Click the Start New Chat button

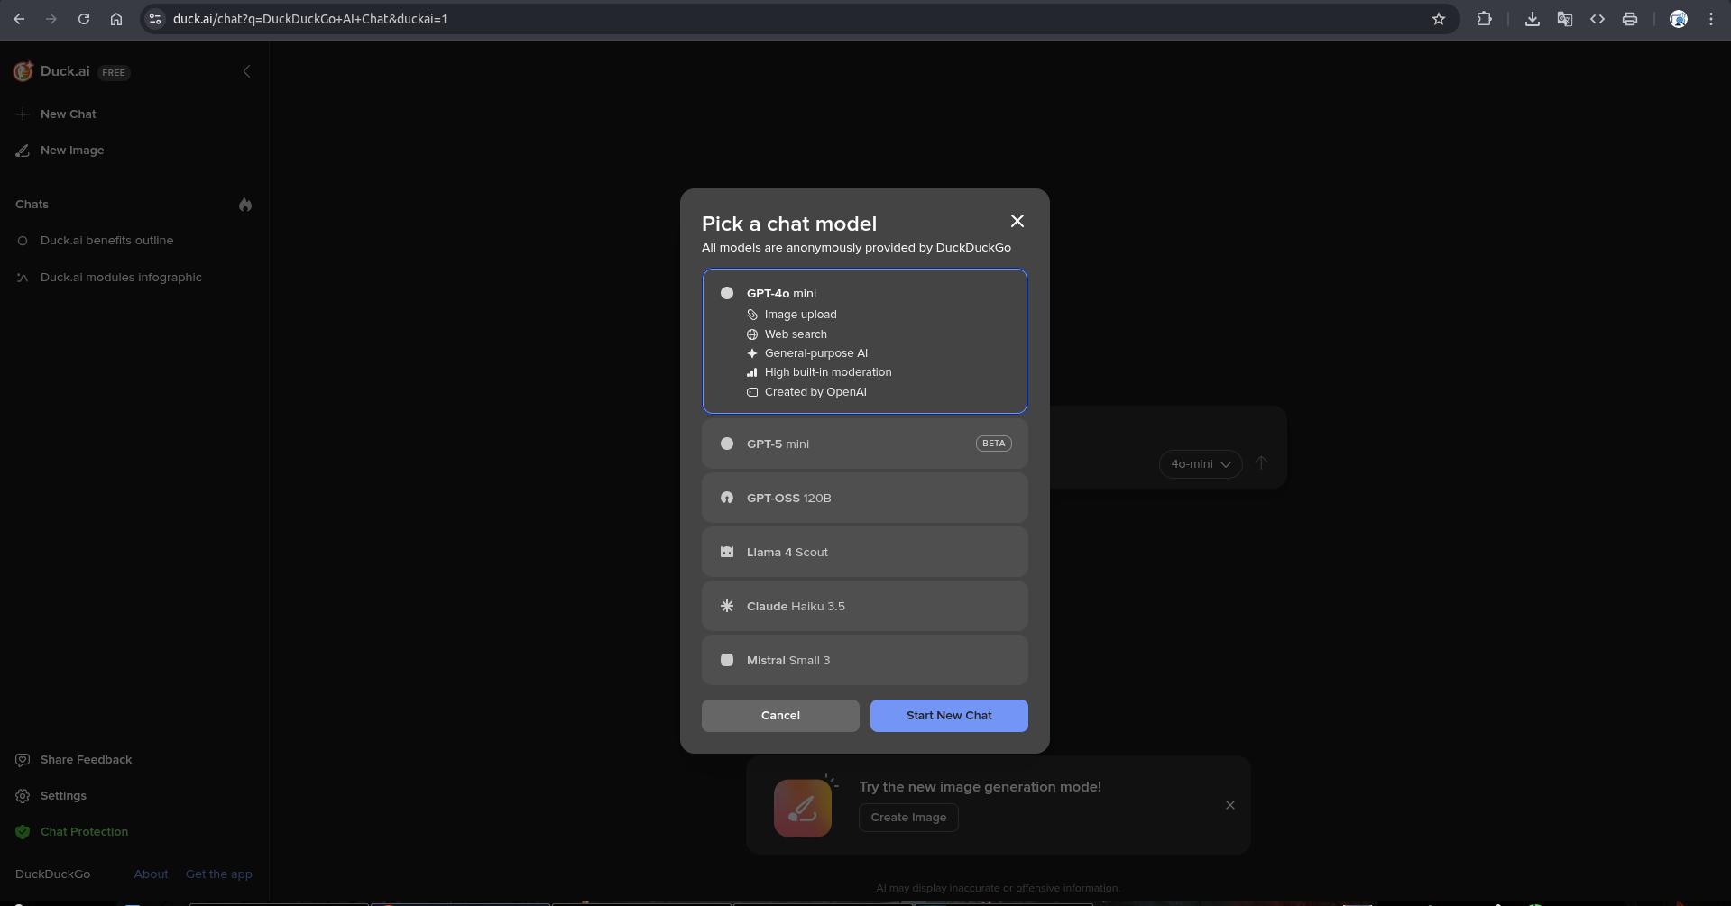click(x=948, y=716)
